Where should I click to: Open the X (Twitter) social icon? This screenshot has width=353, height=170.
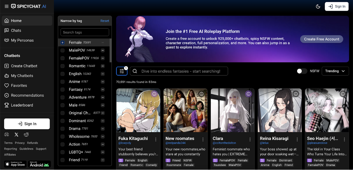click(16, 135)
